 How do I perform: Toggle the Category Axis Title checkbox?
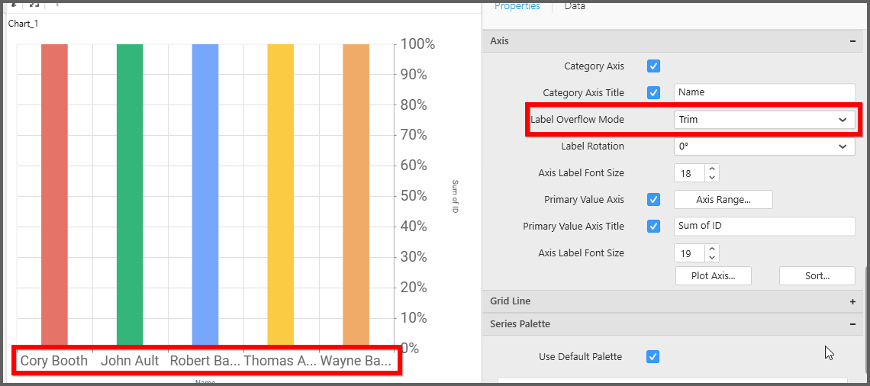coord(653,93)
